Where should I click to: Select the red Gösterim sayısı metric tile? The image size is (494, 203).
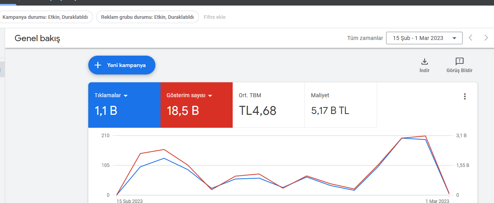coord(197,105)
